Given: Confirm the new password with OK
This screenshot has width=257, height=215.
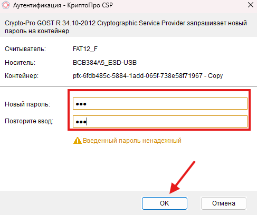Looking at the screenshot, I should 165,203.
